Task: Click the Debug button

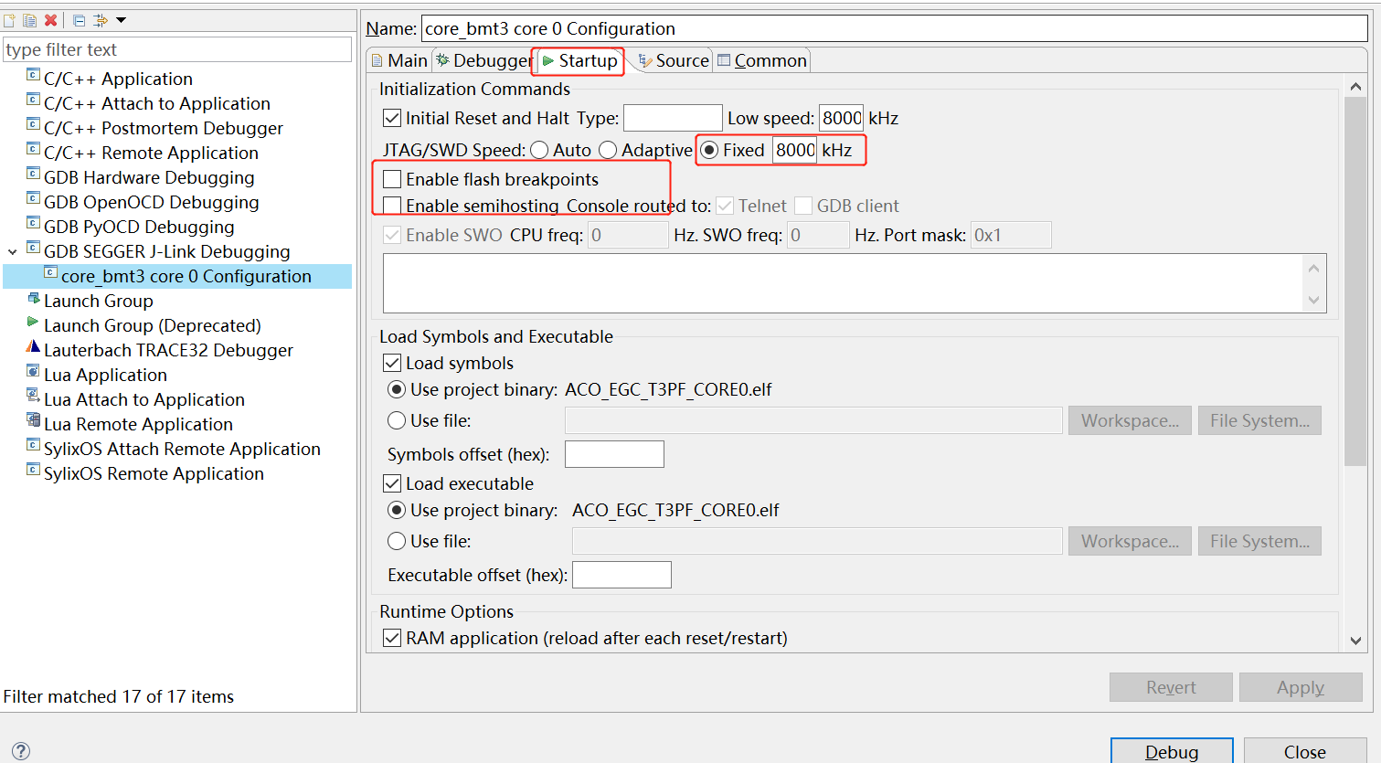Action: (x=1172, y=751)
